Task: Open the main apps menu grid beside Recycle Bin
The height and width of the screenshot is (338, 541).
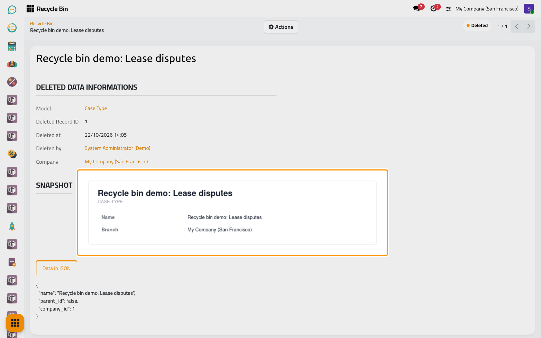Action: coord(30,9)
